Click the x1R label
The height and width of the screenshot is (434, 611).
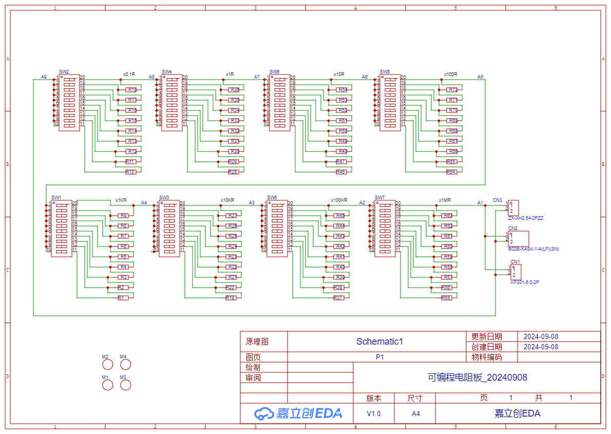pyautogui.click(x=230, y=74)
